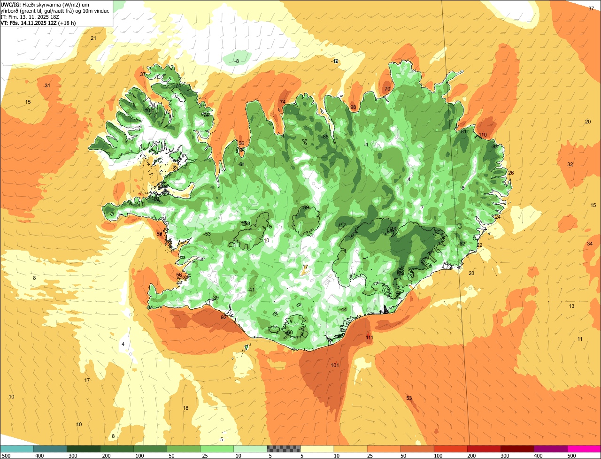Image resolution: width=601 pixels, height=459 pixels.
Task: Click the map value 110 on the east coast
Action: [x=483, y=135]
